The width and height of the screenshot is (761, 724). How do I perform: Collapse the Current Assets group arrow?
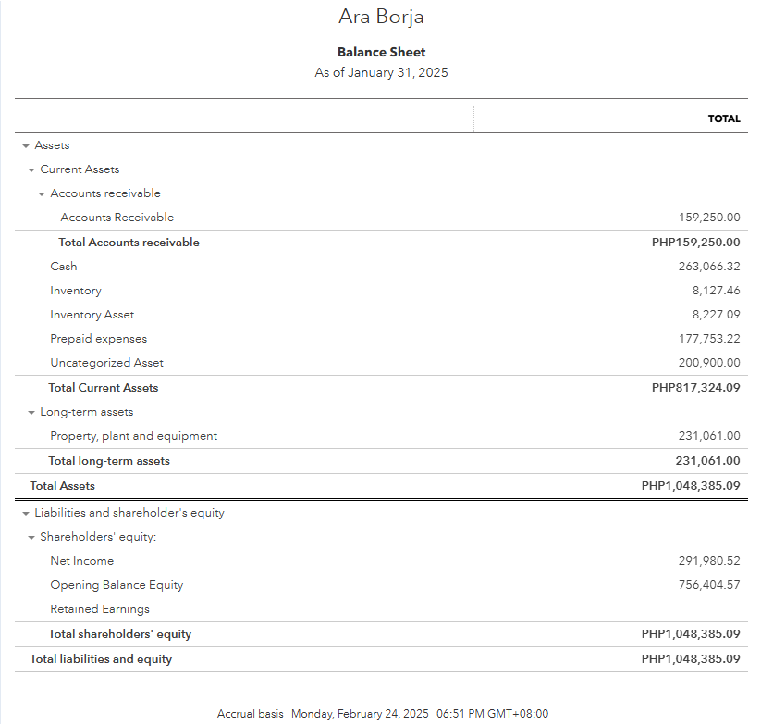click(x=31, y=169)
